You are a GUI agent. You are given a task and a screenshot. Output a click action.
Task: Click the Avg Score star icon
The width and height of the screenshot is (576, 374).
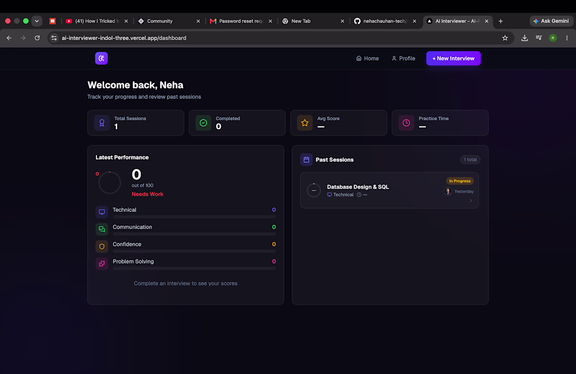[305, 123]
